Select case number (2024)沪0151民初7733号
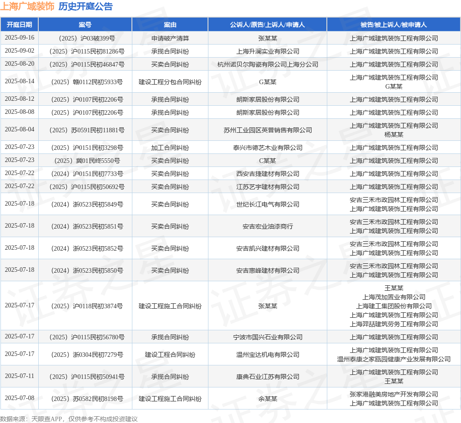The width and height of the screenshot is (461, 423). click(x=87, y=173)
